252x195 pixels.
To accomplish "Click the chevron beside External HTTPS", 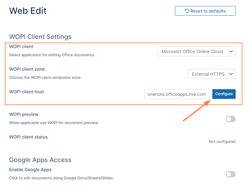I will [231, 74].
